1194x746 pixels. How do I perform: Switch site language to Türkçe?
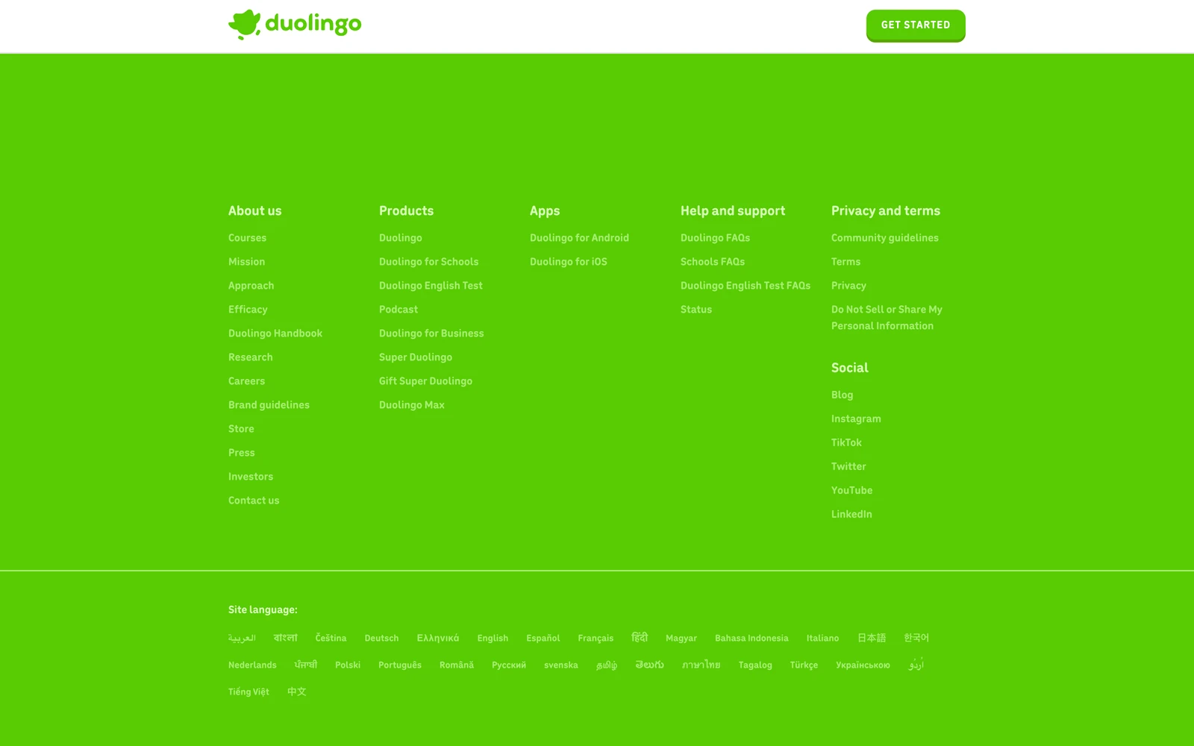804,665
